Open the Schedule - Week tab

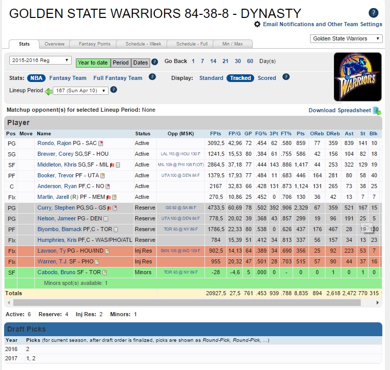143,44
